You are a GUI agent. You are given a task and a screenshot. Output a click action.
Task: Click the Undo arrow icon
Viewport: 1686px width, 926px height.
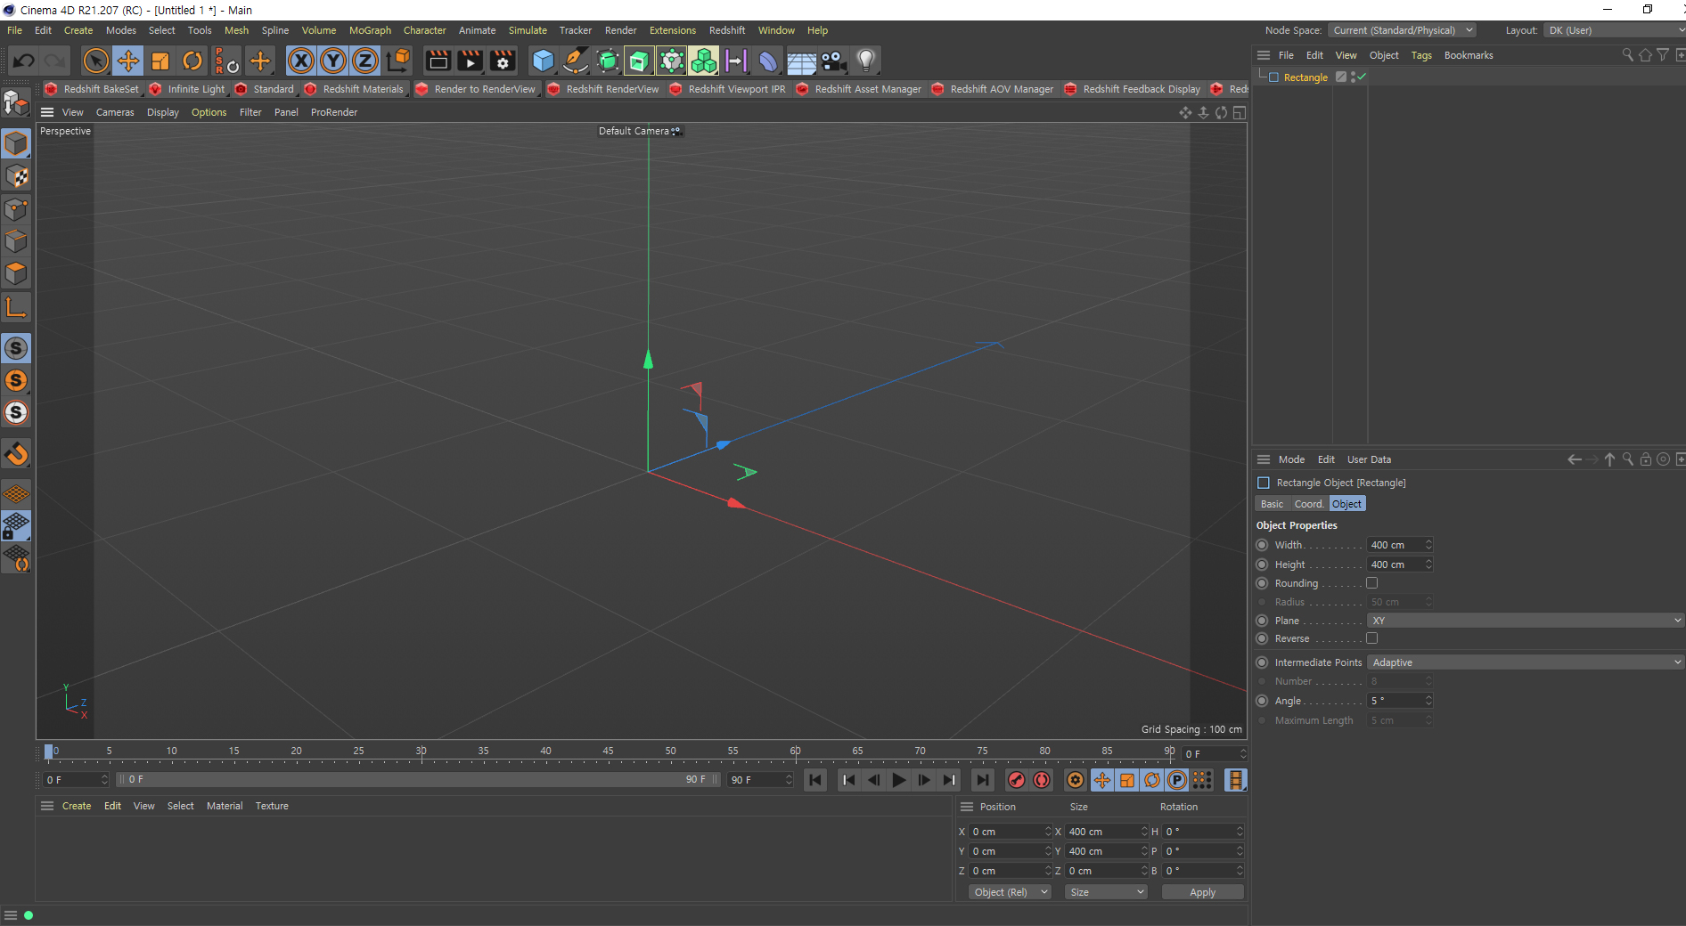24,61
